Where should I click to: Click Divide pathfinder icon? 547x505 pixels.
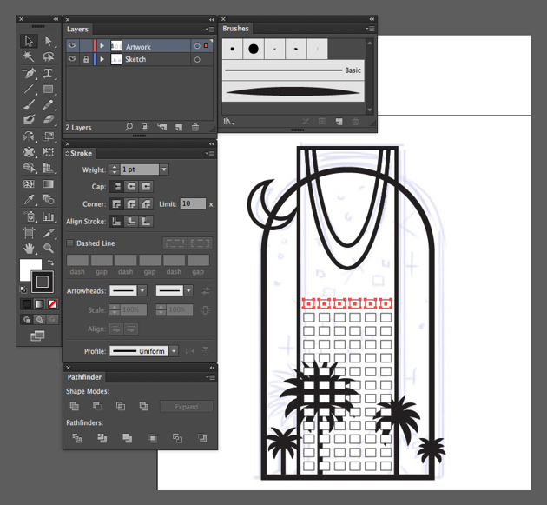(76, 438)
